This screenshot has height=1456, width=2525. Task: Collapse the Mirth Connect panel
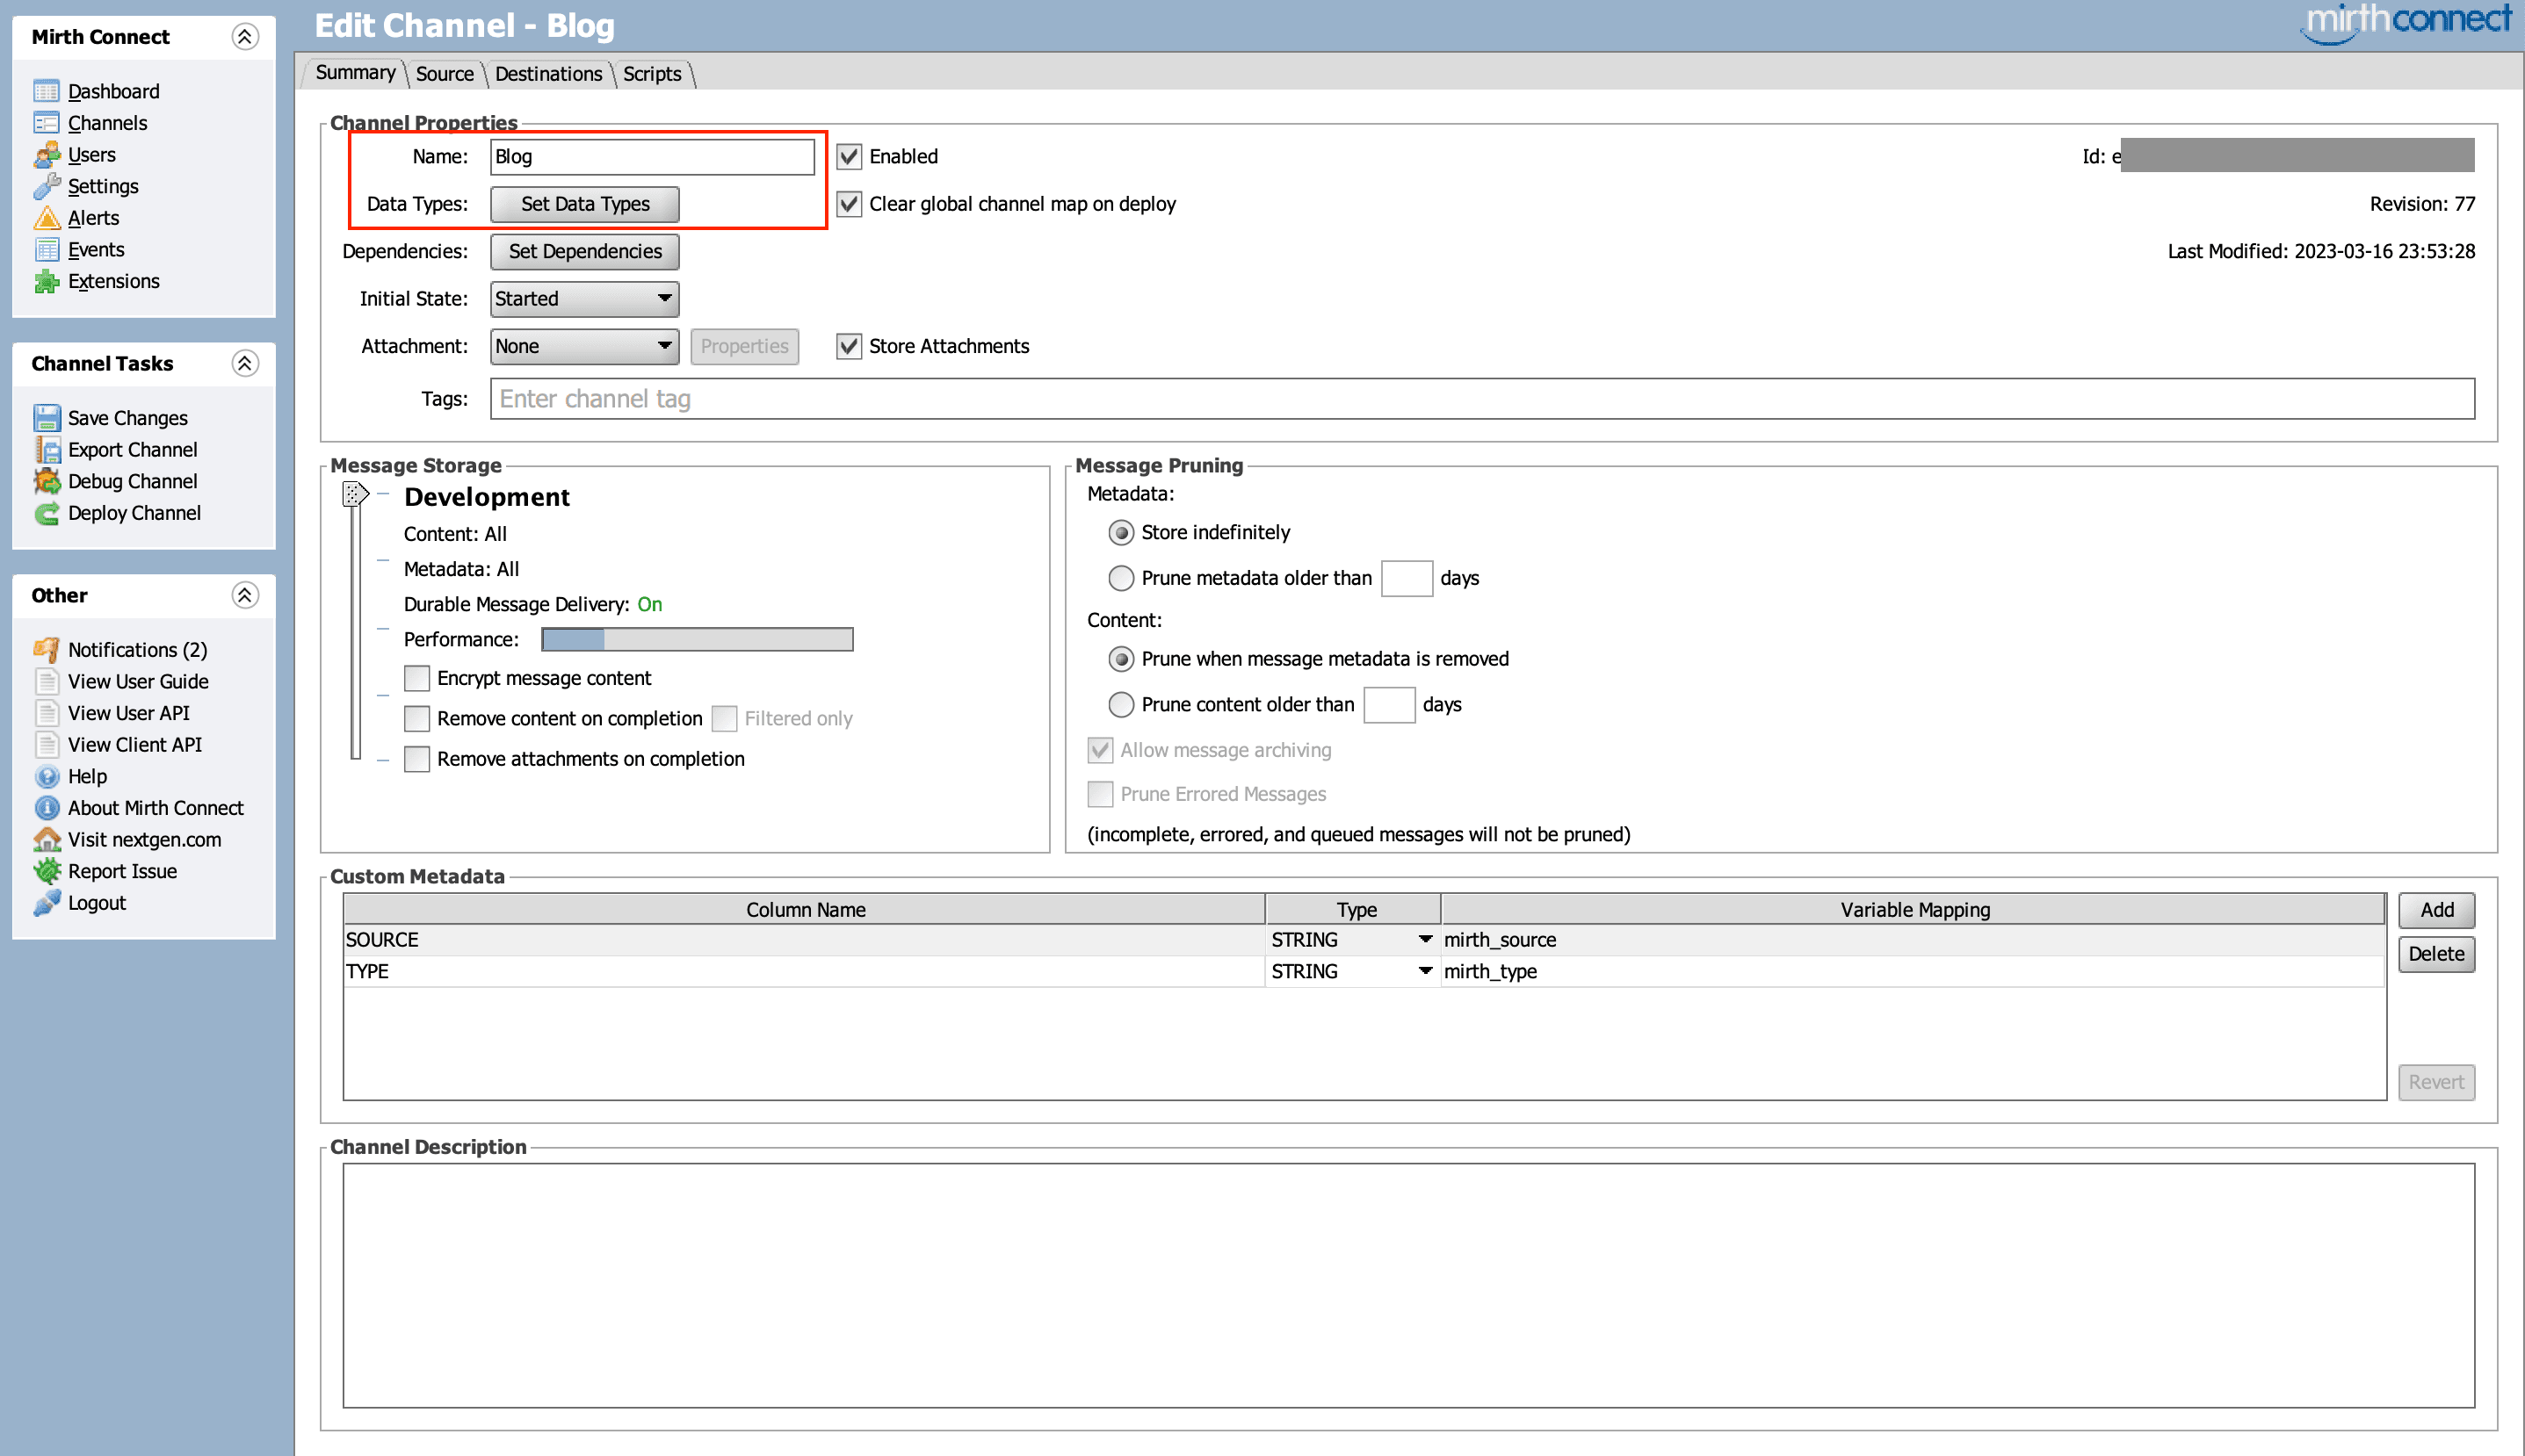click(x=245, y=37)
